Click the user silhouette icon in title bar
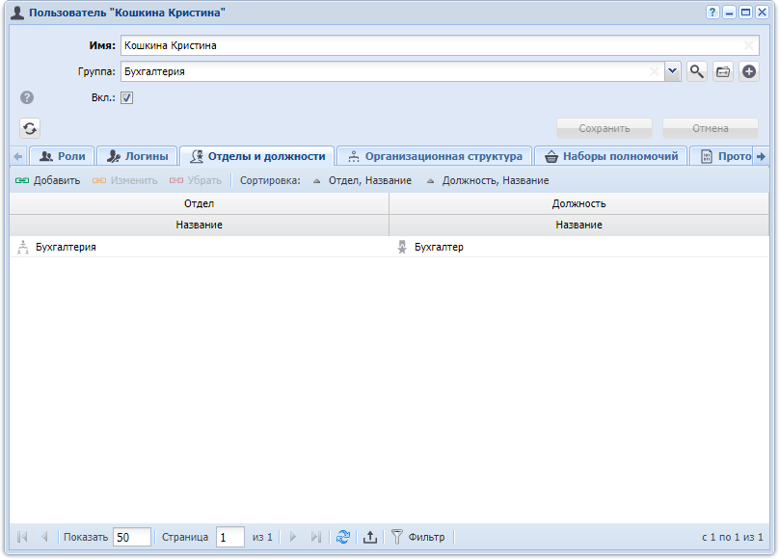This screenshot has width=779, height=559. 17,13
